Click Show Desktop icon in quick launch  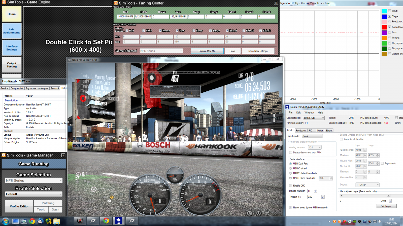(x=16, y=221)
